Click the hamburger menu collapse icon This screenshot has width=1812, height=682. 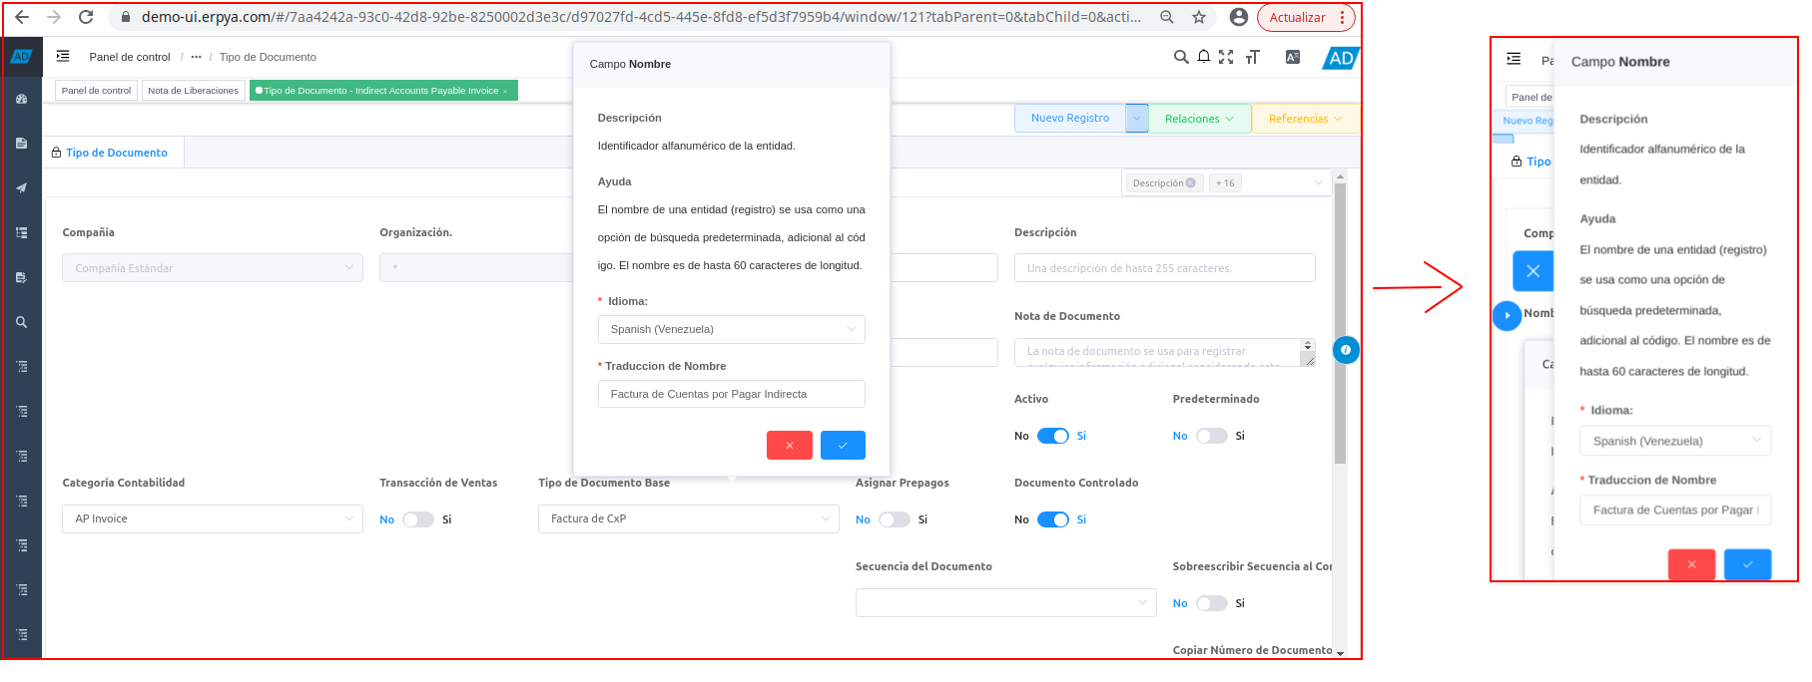click(63, 57)
